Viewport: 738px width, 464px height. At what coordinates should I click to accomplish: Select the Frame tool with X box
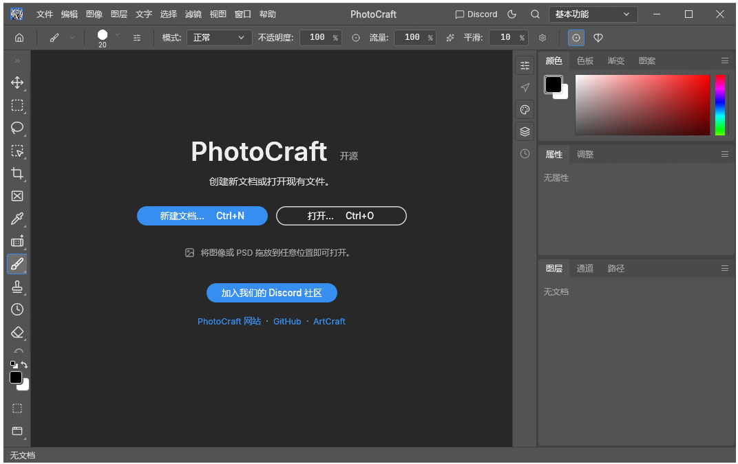coord(17,196)
